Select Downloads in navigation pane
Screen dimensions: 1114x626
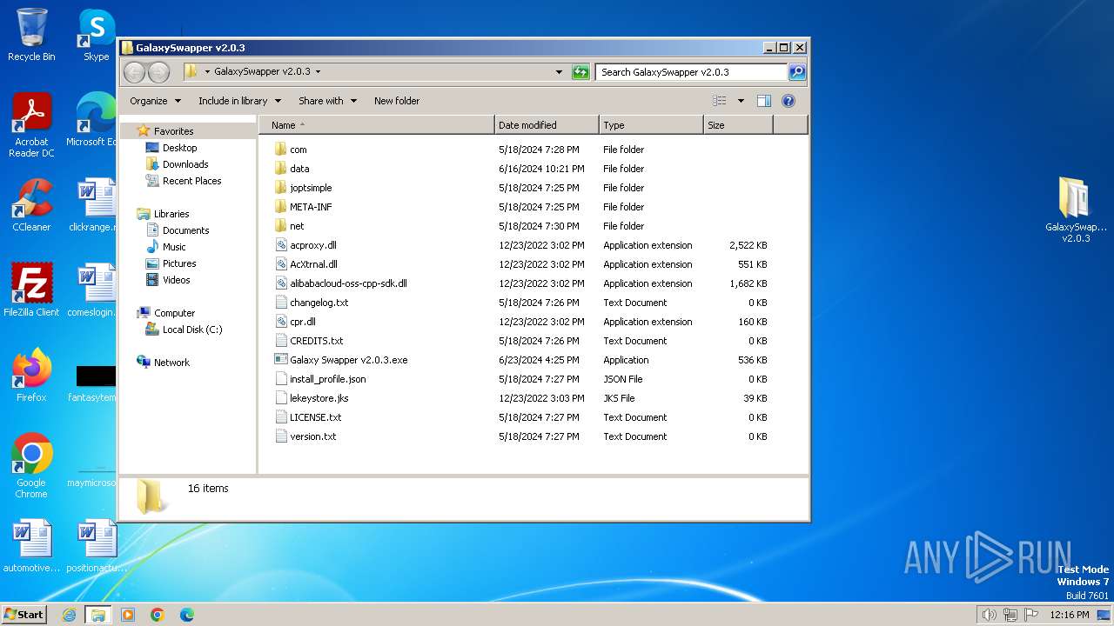coord(185,164)
